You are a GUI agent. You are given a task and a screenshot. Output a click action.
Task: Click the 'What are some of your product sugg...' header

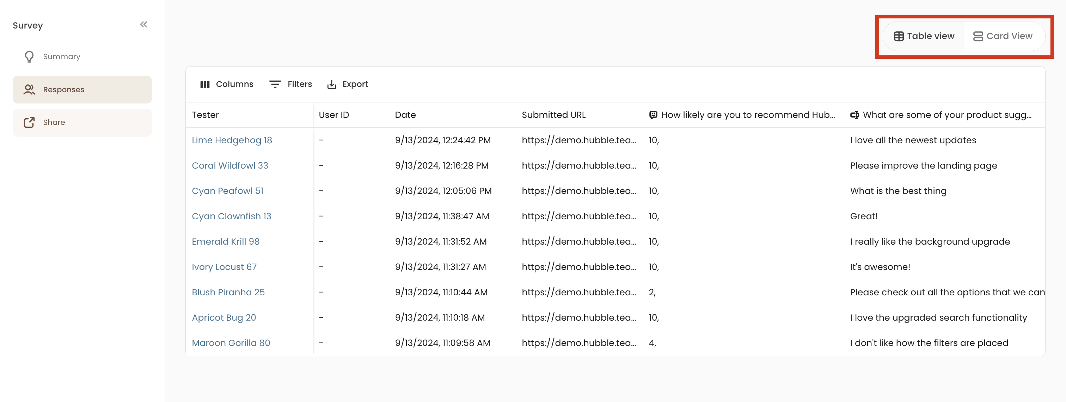[x=945, y=115]
